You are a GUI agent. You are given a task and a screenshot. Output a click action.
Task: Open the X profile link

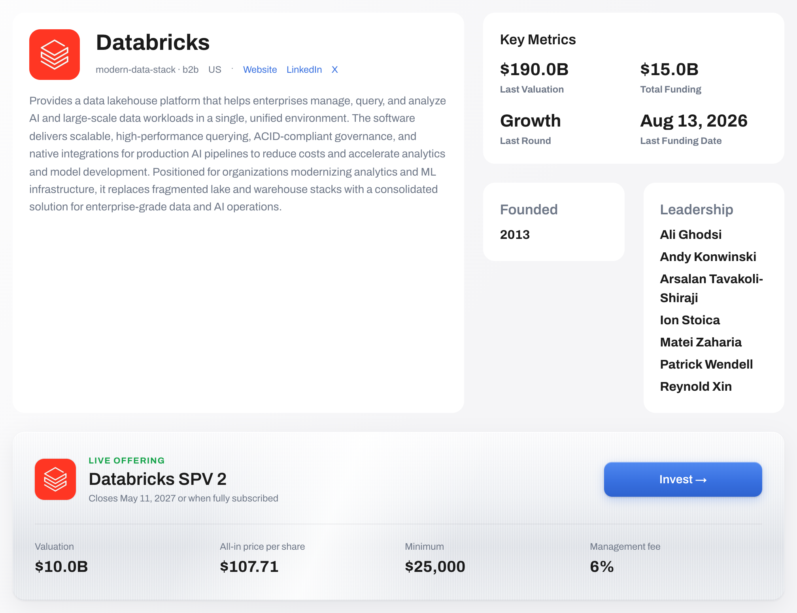click(x=334, y=70)
